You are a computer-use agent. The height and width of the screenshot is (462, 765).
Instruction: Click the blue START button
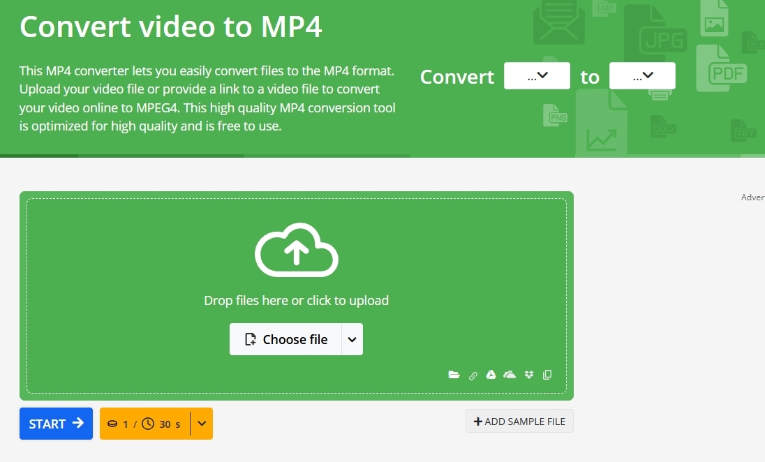pos(56,424)
